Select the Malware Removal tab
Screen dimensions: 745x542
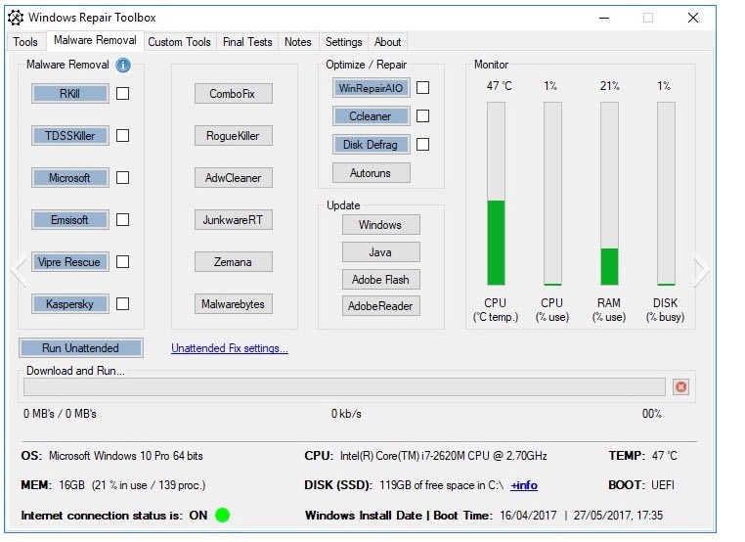click(95, 40)
